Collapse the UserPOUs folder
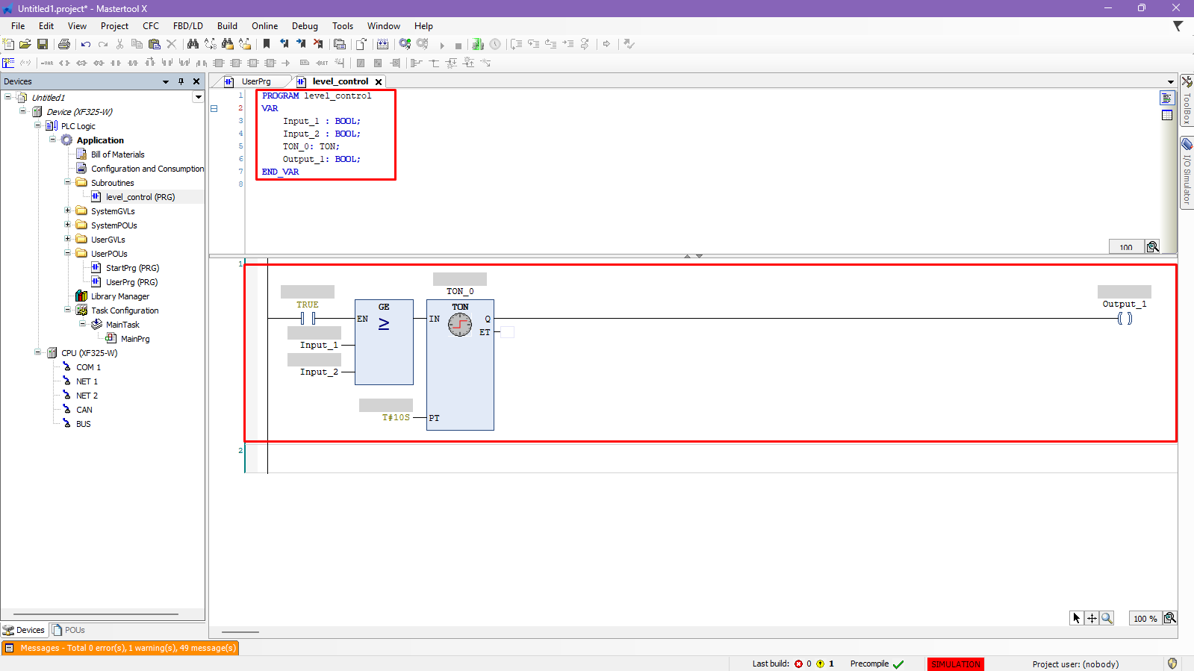1194x671 pixels. tap(68, 254)
